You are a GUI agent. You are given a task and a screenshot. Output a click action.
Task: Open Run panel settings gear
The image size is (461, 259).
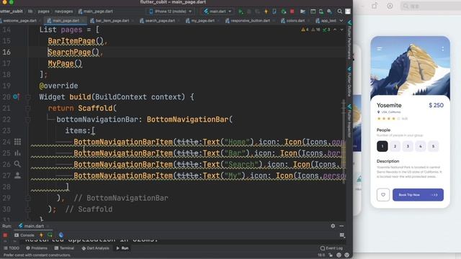coord(333,226)
